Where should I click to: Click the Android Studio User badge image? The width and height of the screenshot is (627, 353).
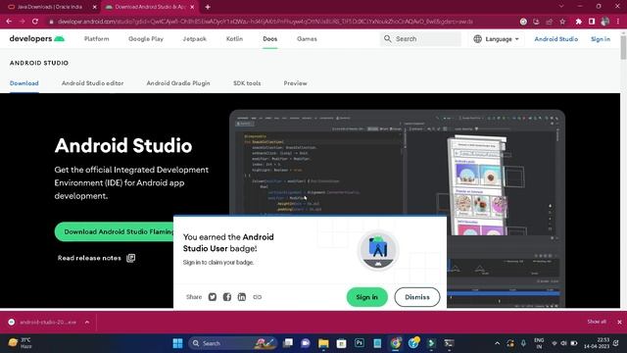(378, 250)
